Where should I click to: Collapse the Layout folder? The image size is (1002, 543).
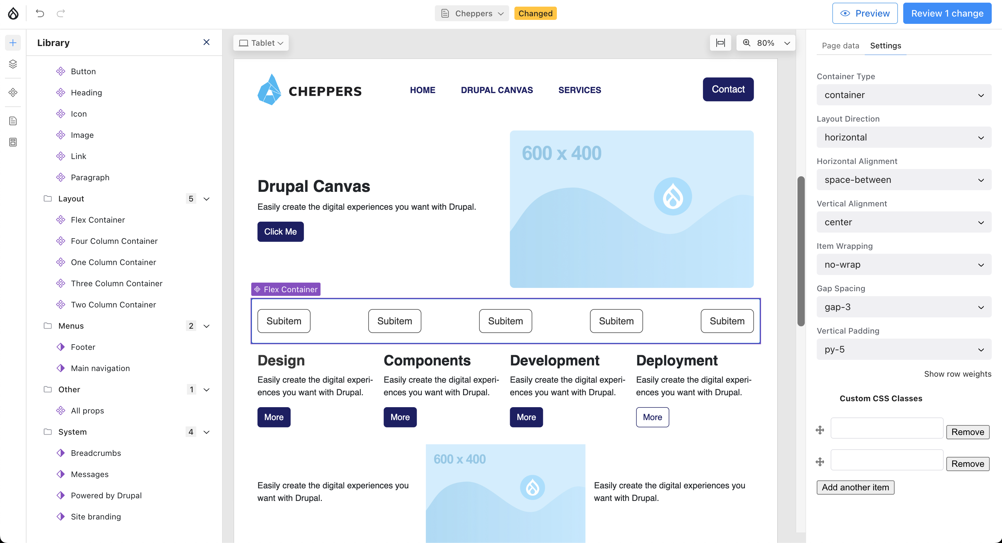[206, 199]
